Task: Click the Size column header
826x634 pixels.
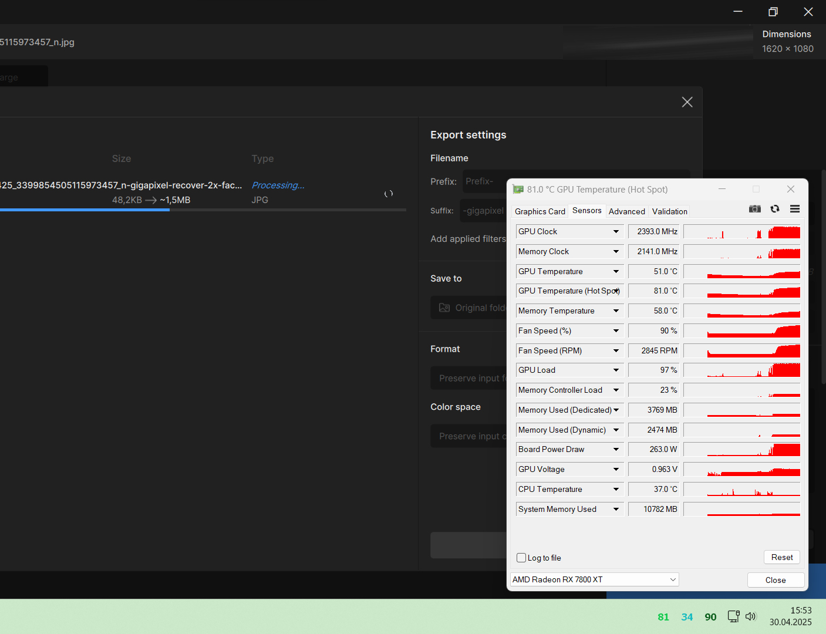Action: 122,158
